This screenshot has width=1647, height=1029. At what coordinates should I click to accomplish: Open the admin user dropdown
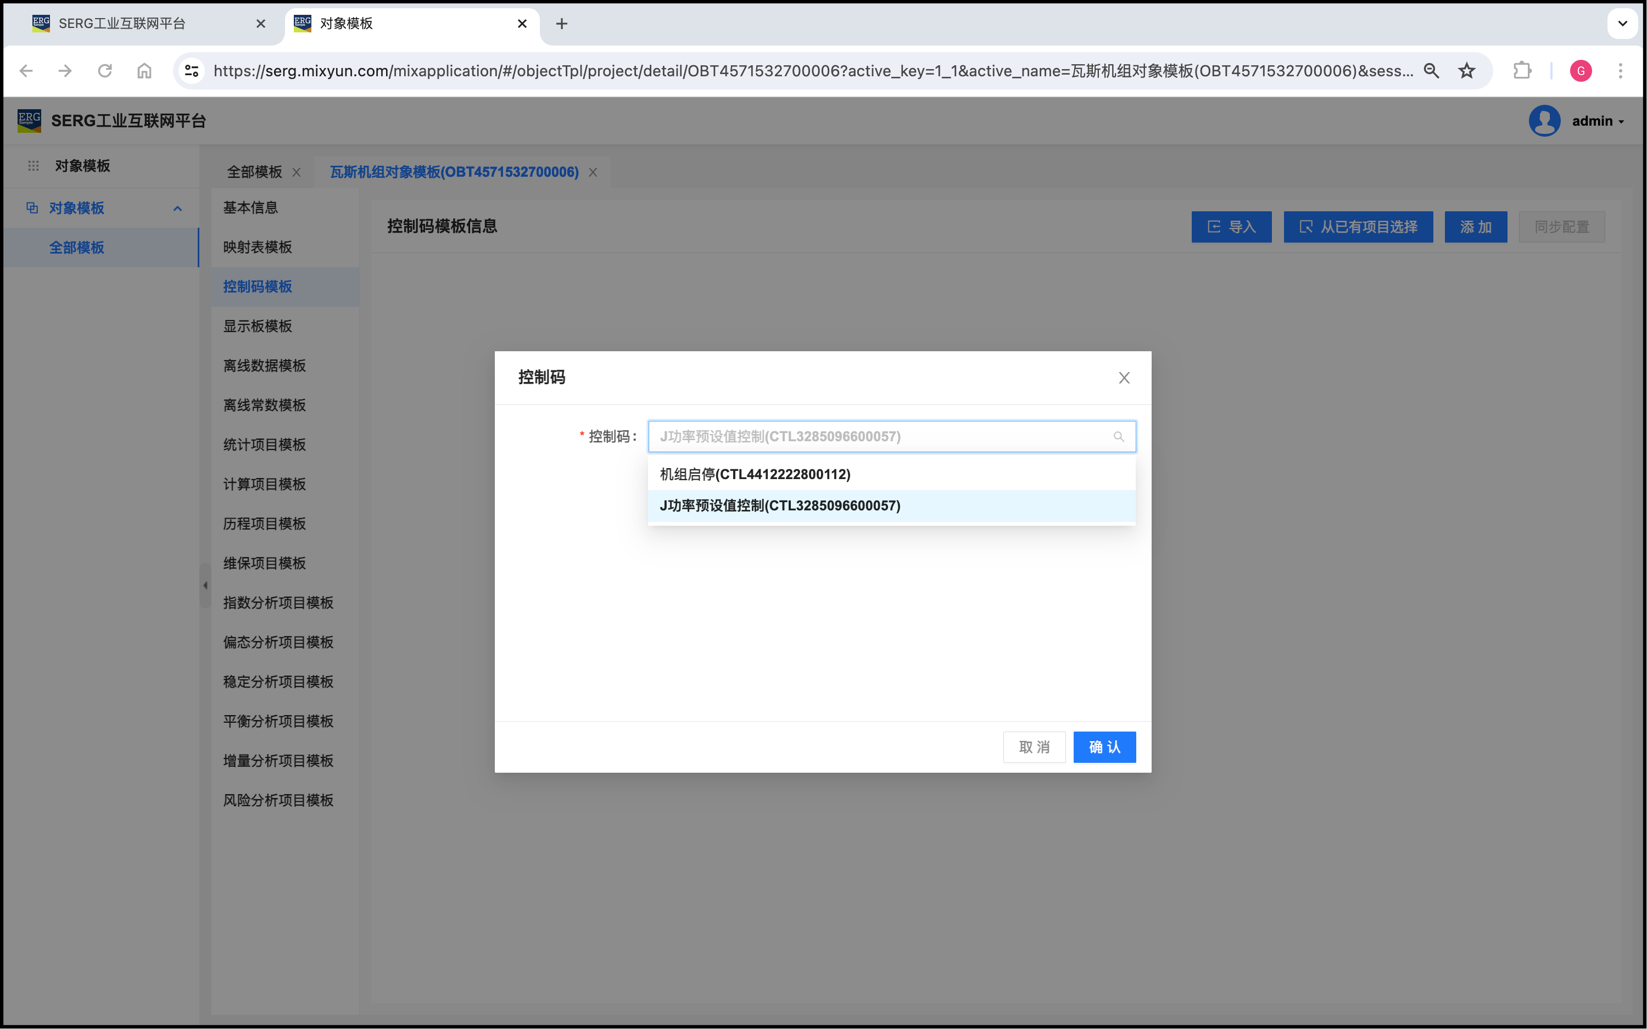[1596, 121]
